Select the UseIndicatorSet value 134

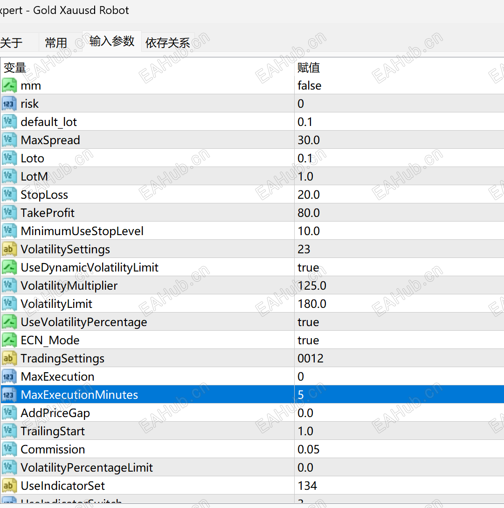pyautogui.click(x=307, y=486)
